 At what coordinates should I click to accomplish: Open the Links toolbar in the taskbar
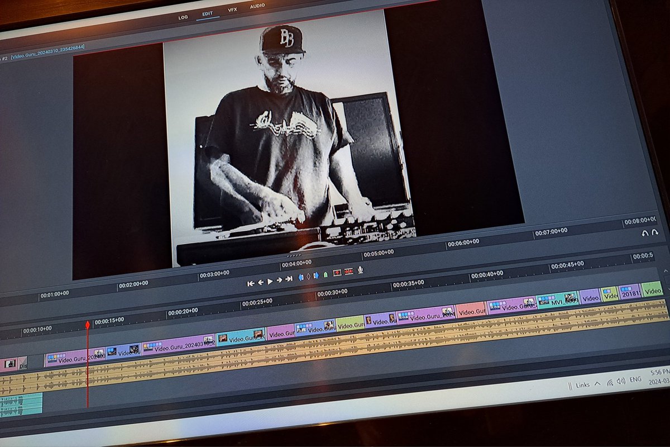[582, 385]
